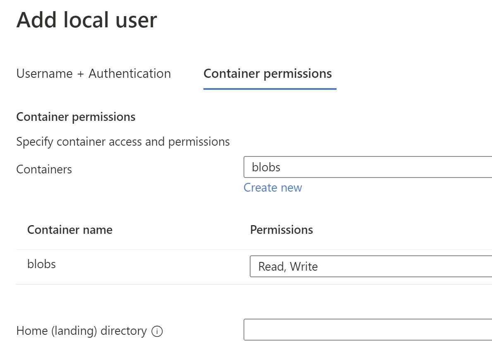The image size is (492, 353).
Task: Click the blobs text inside the Containers box
Action: coord(266,167)
